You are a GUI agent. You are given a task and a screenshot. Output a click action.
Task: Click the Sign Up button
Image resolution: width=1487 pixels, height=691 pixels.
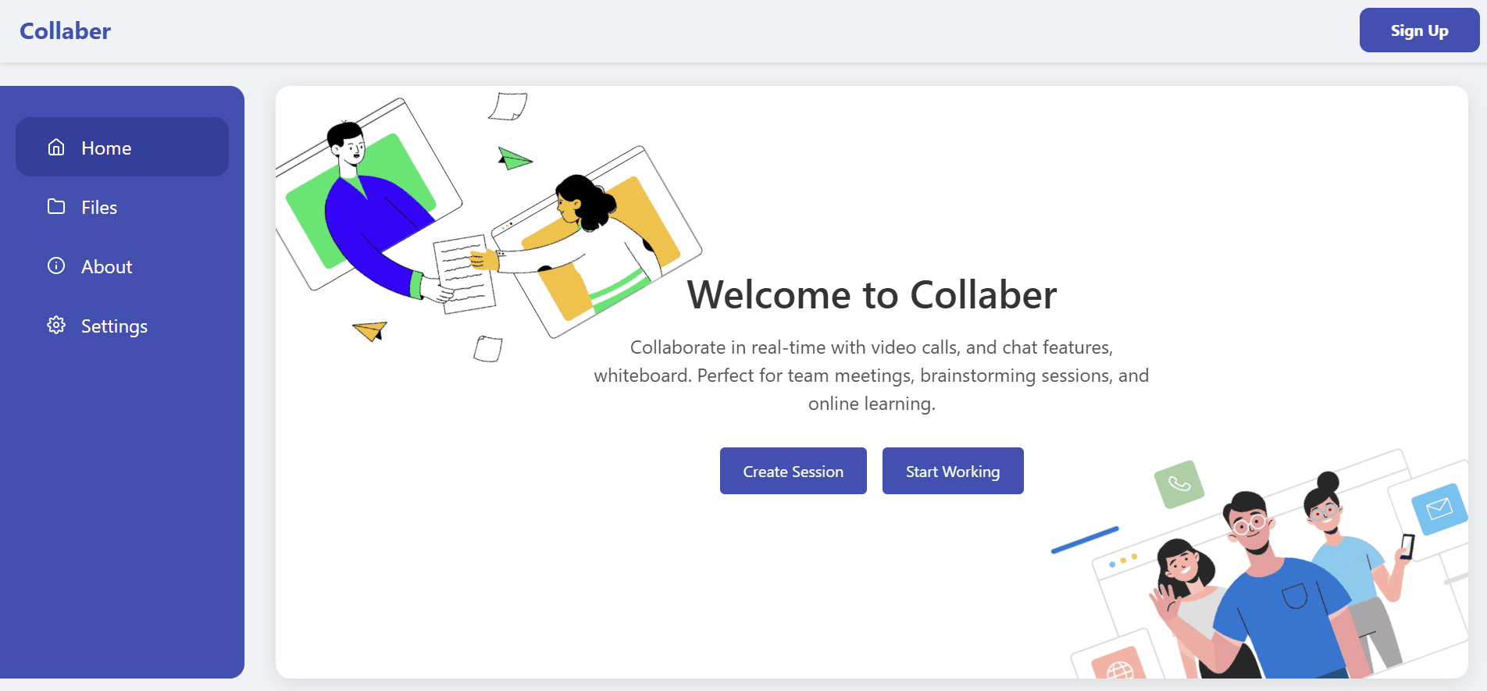click(1418, 30)
